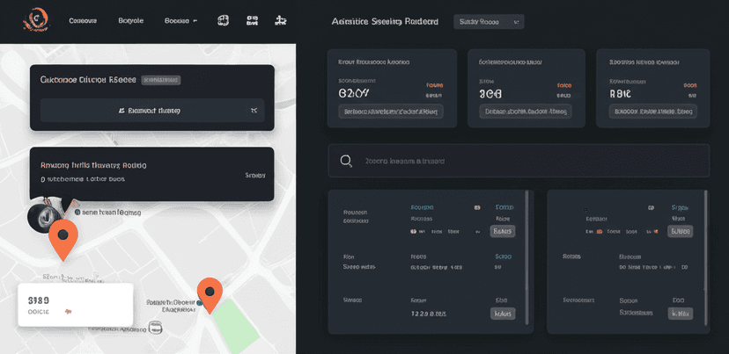Screen dimensions: 729x354
Task: Click the leftmost of three header toolbar icons
Action: (x=223, y=20)
